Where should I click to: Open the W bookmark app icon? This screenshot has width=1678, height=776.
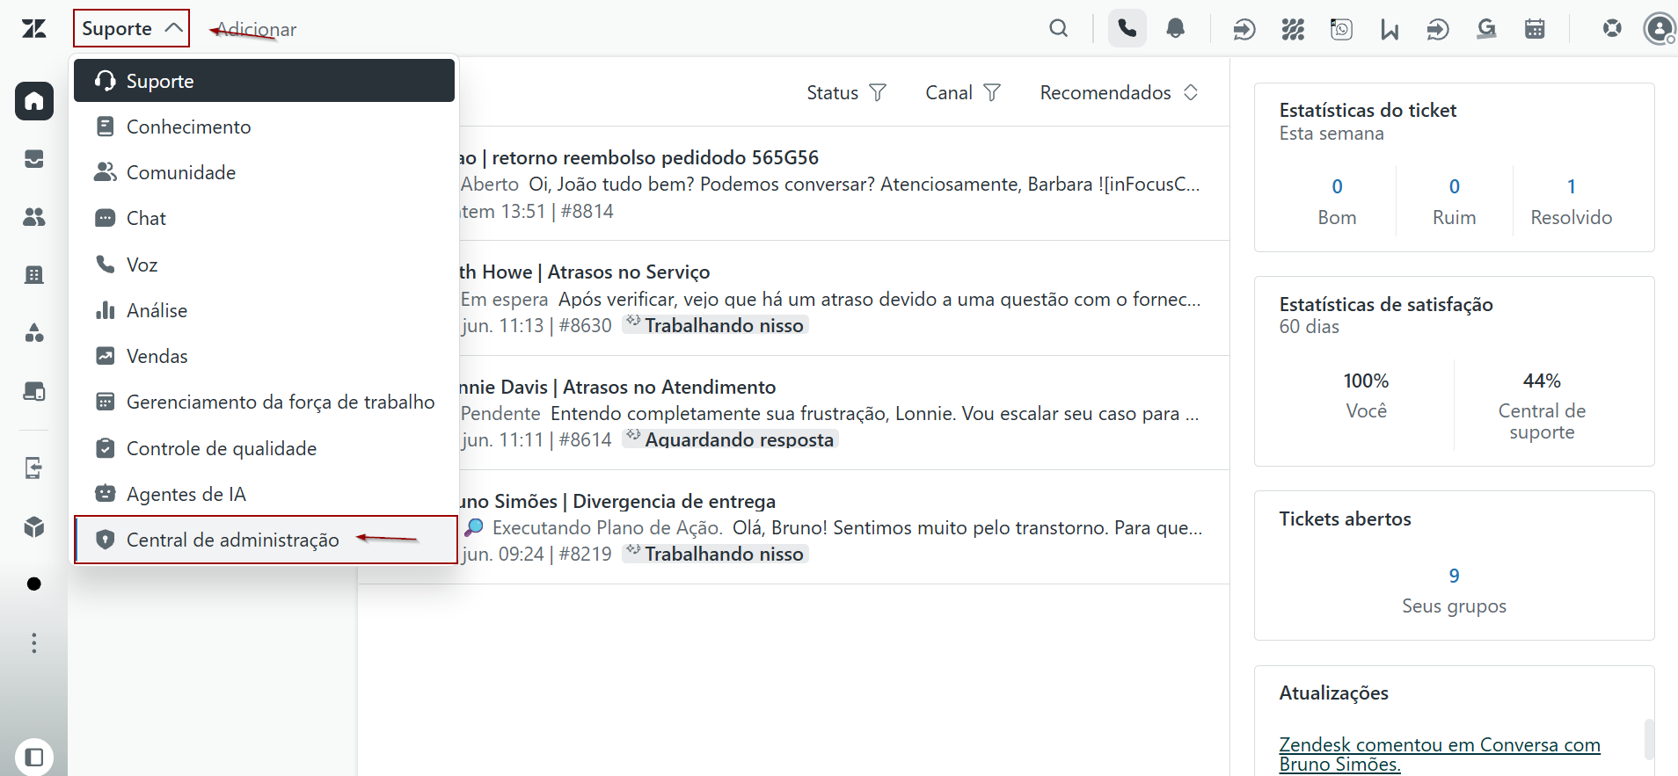[1390, 30]
